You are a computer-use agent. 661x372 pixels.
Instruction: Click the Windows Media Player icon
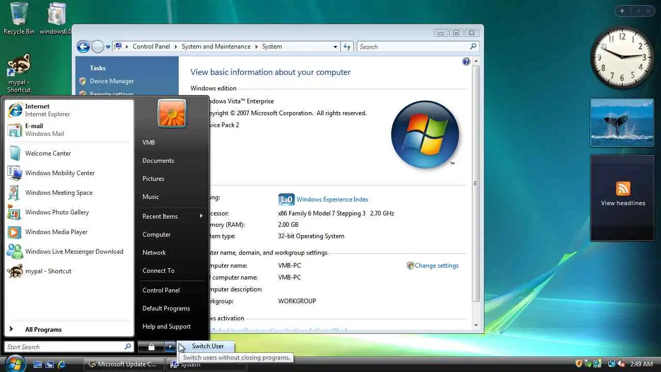(x=15, y=232)
